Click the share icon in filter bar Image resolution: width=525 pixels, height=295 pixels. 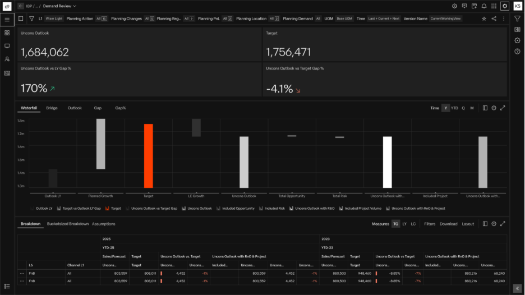(x=494, y=19)
